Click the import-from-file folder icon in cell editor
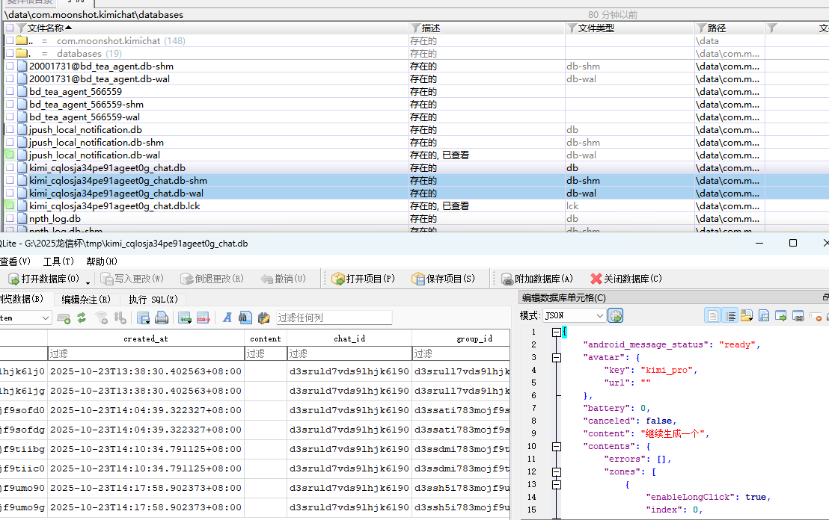 point(746,315)
